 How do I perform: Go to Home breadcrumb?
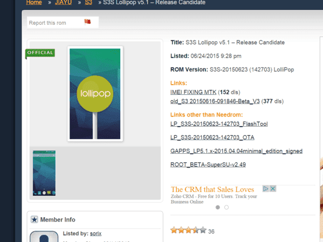[x=34, y=3]
